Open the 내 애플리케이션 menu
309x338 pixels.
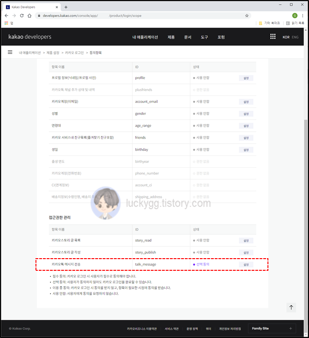(x=145, y=37)
